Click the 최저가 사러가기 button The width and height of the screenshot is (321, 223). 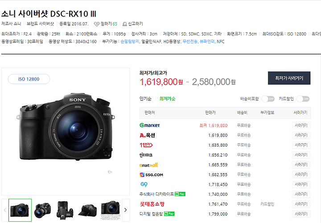click(289, 78)
